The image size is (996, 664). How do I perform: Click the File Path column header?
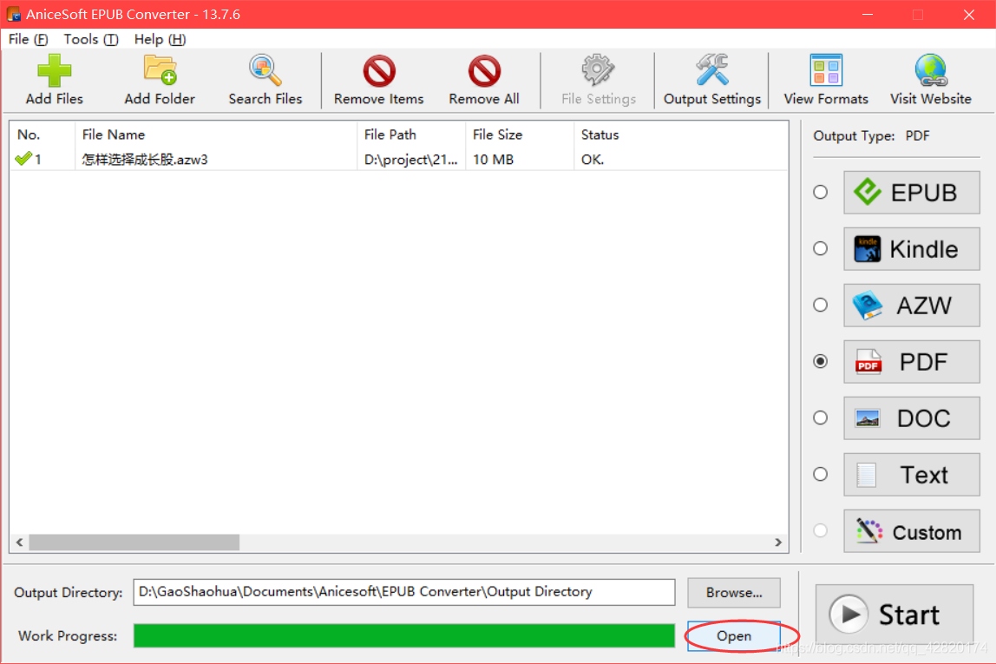(411, 135)
